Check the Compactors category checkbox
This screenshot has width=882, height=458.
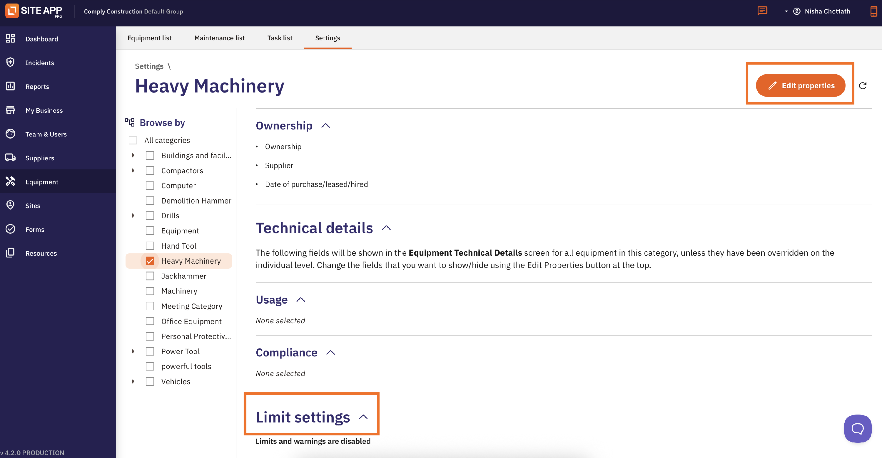click(150, 171)
